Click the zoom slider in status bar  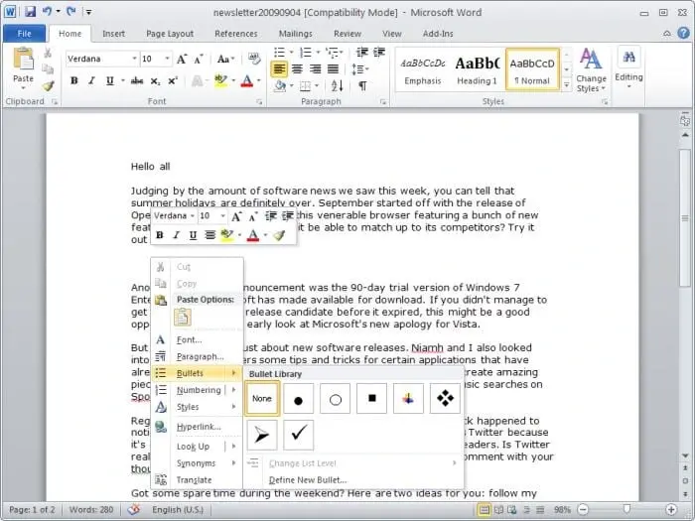[628, 509]
